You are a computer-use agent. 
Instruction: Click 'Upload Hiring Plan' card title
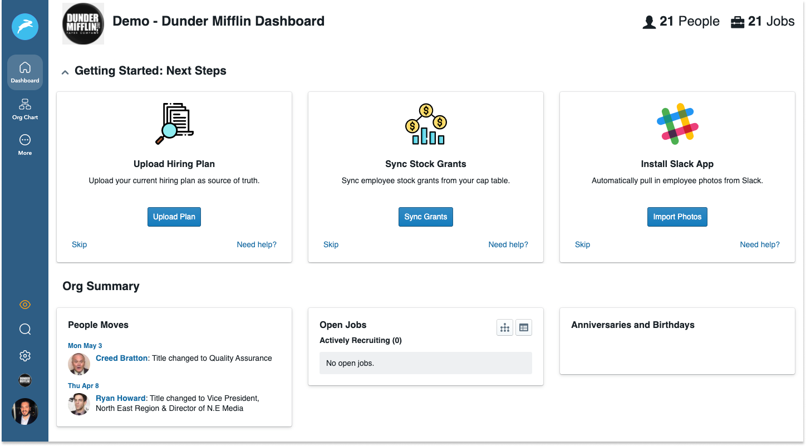click(x=174, y=164)
